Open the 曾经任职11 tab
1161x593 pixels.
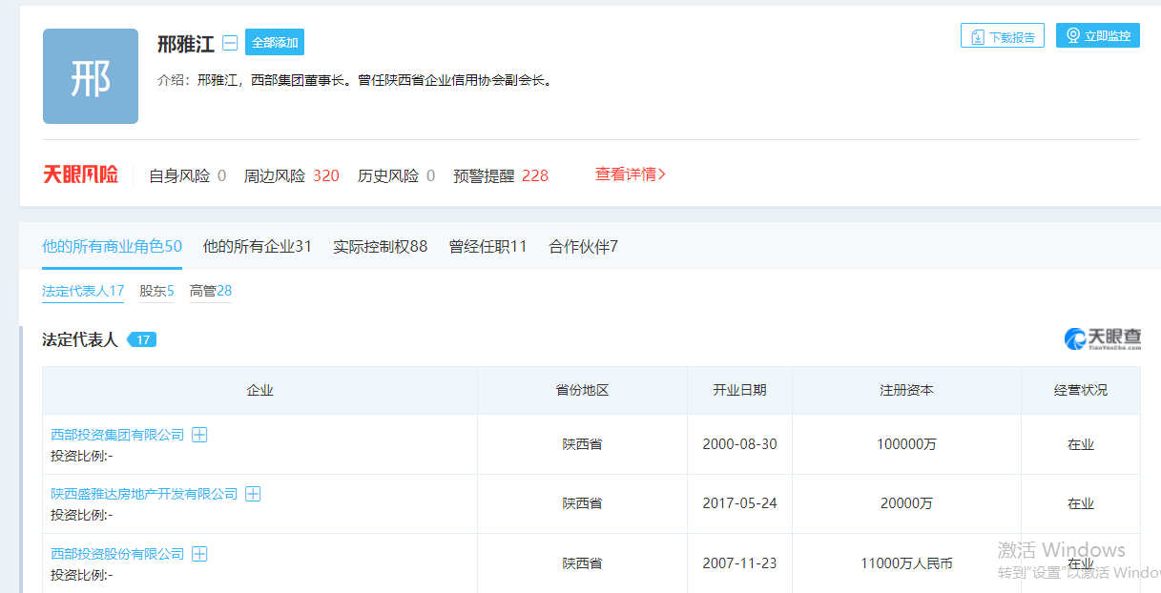tap(488, 247)
